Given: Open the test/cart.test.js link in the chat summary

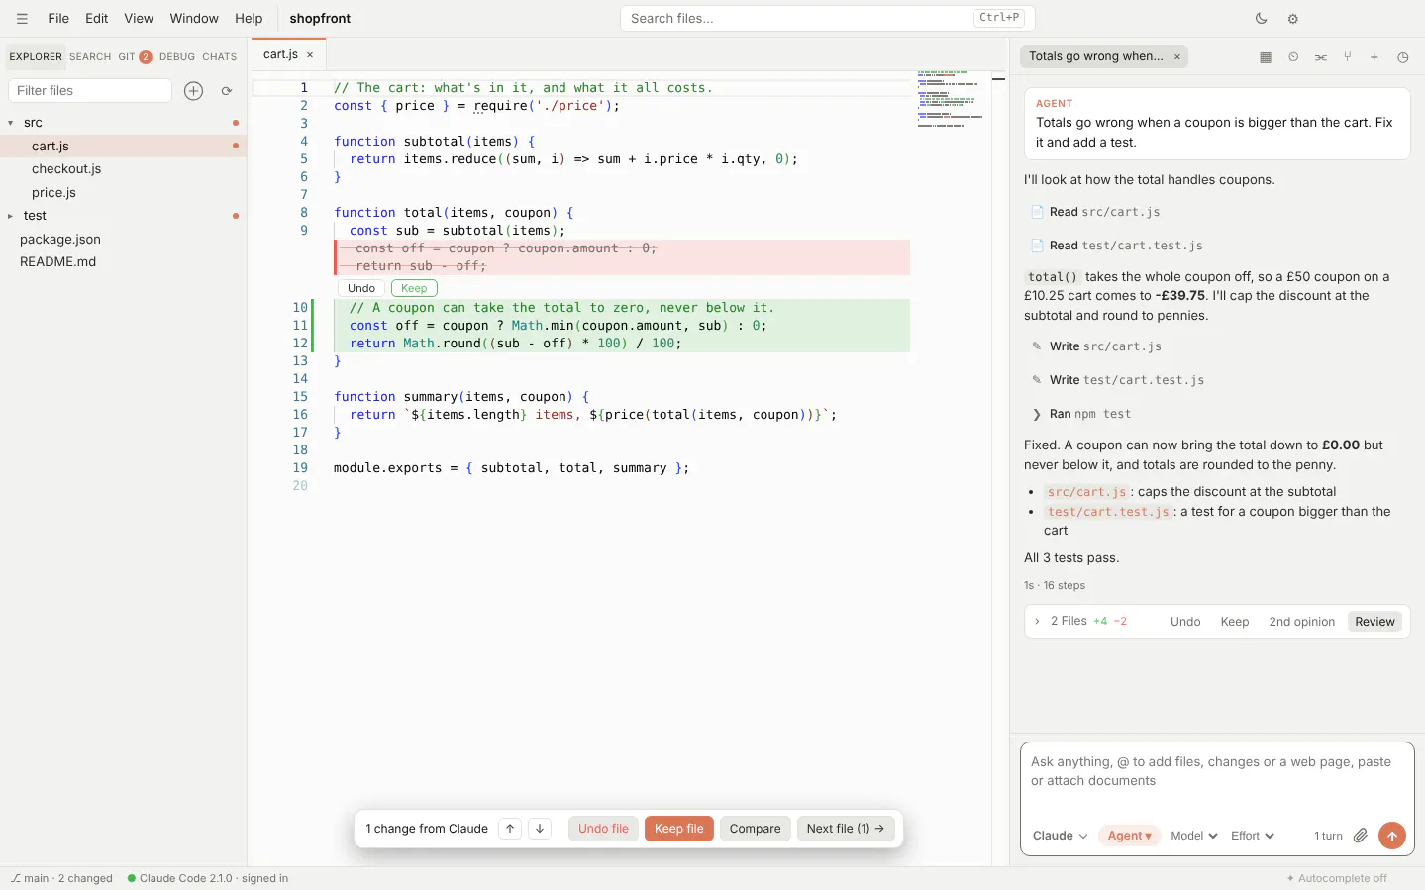Looking at the screenshot, I should pyautogui.click(x=1109, y=512).
